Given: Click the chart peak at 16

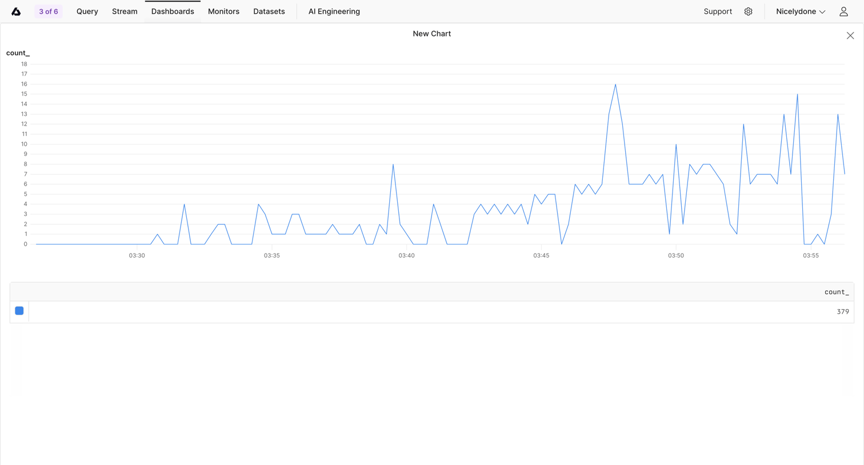Looking at the screenshot, I should pos(615,85).
